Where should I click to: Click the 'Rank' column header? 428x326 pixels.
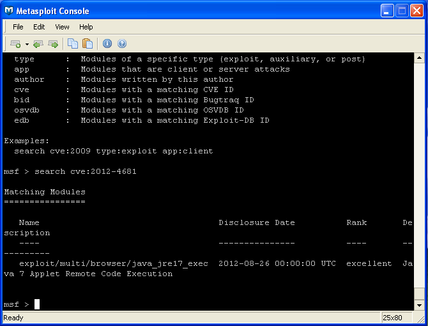tap(356, 222)
